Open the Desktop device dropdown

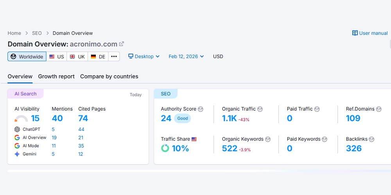coord(144,57)
